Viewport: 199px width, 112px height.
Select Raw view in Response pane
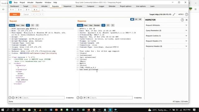point(86,25)
